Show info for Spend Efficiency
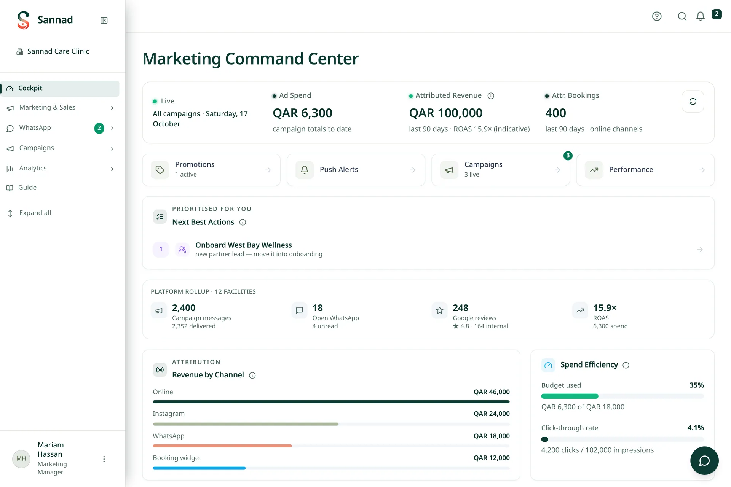The height and width of the screenshot is (487, 731). tap(626, 365)
